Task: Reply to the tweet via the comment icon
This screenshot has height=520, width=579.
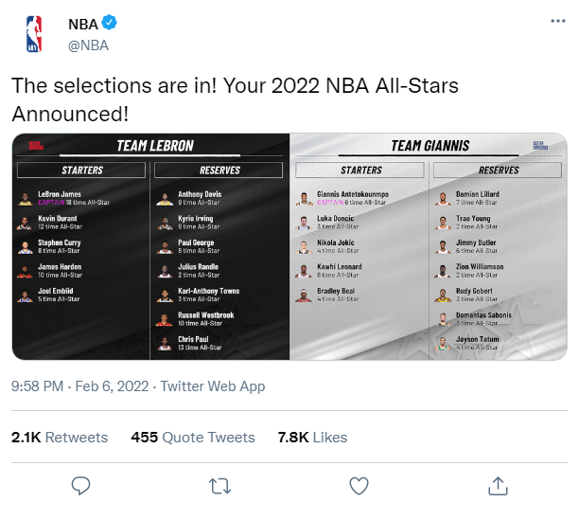Action: [81, 485]
